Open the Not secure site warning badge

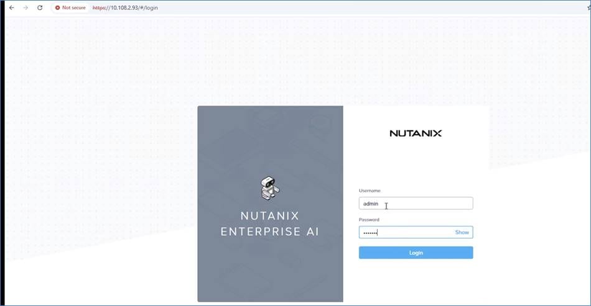[70, 7]
